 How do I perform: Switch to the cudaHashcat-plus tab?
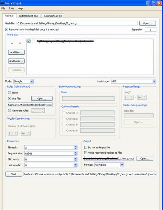pyautogui.click(x=29, y=16)
